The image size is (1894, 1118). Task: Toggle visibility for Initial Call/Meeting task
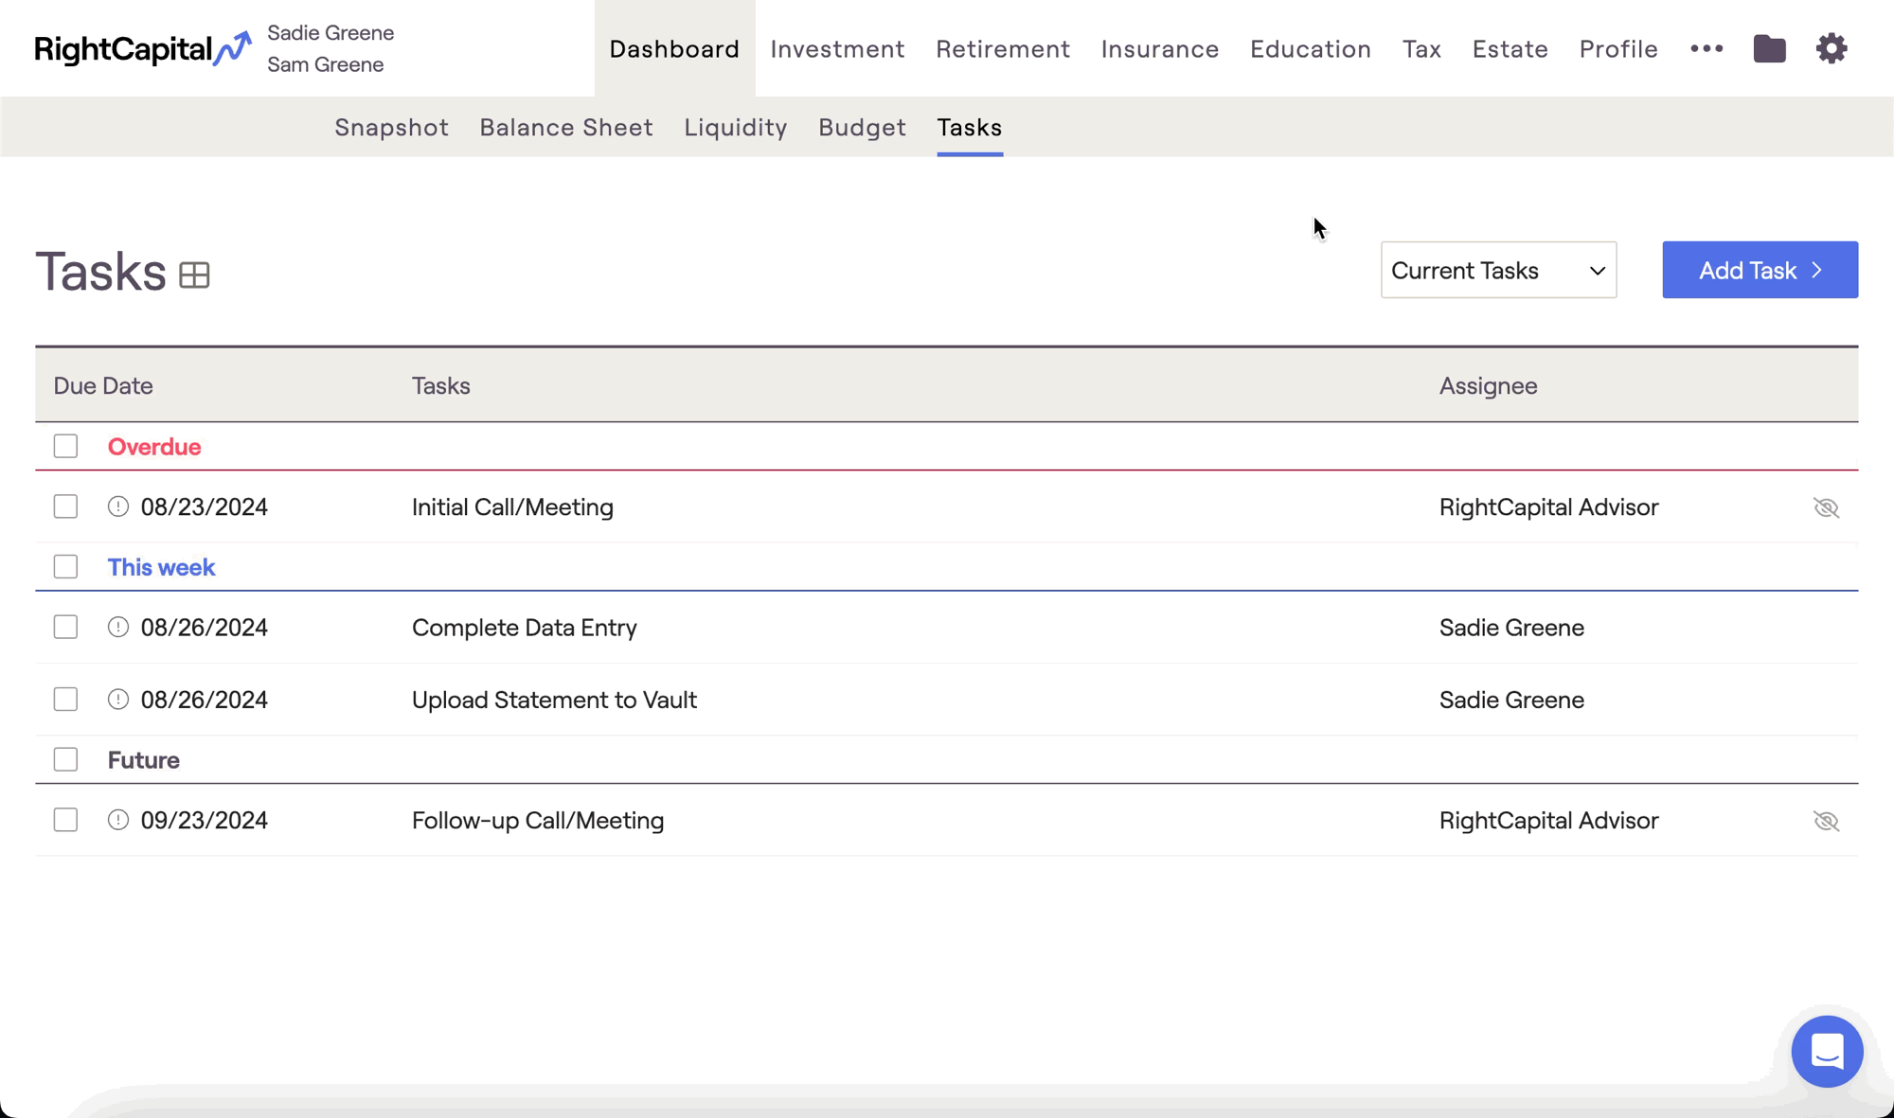coord(1826,507)
